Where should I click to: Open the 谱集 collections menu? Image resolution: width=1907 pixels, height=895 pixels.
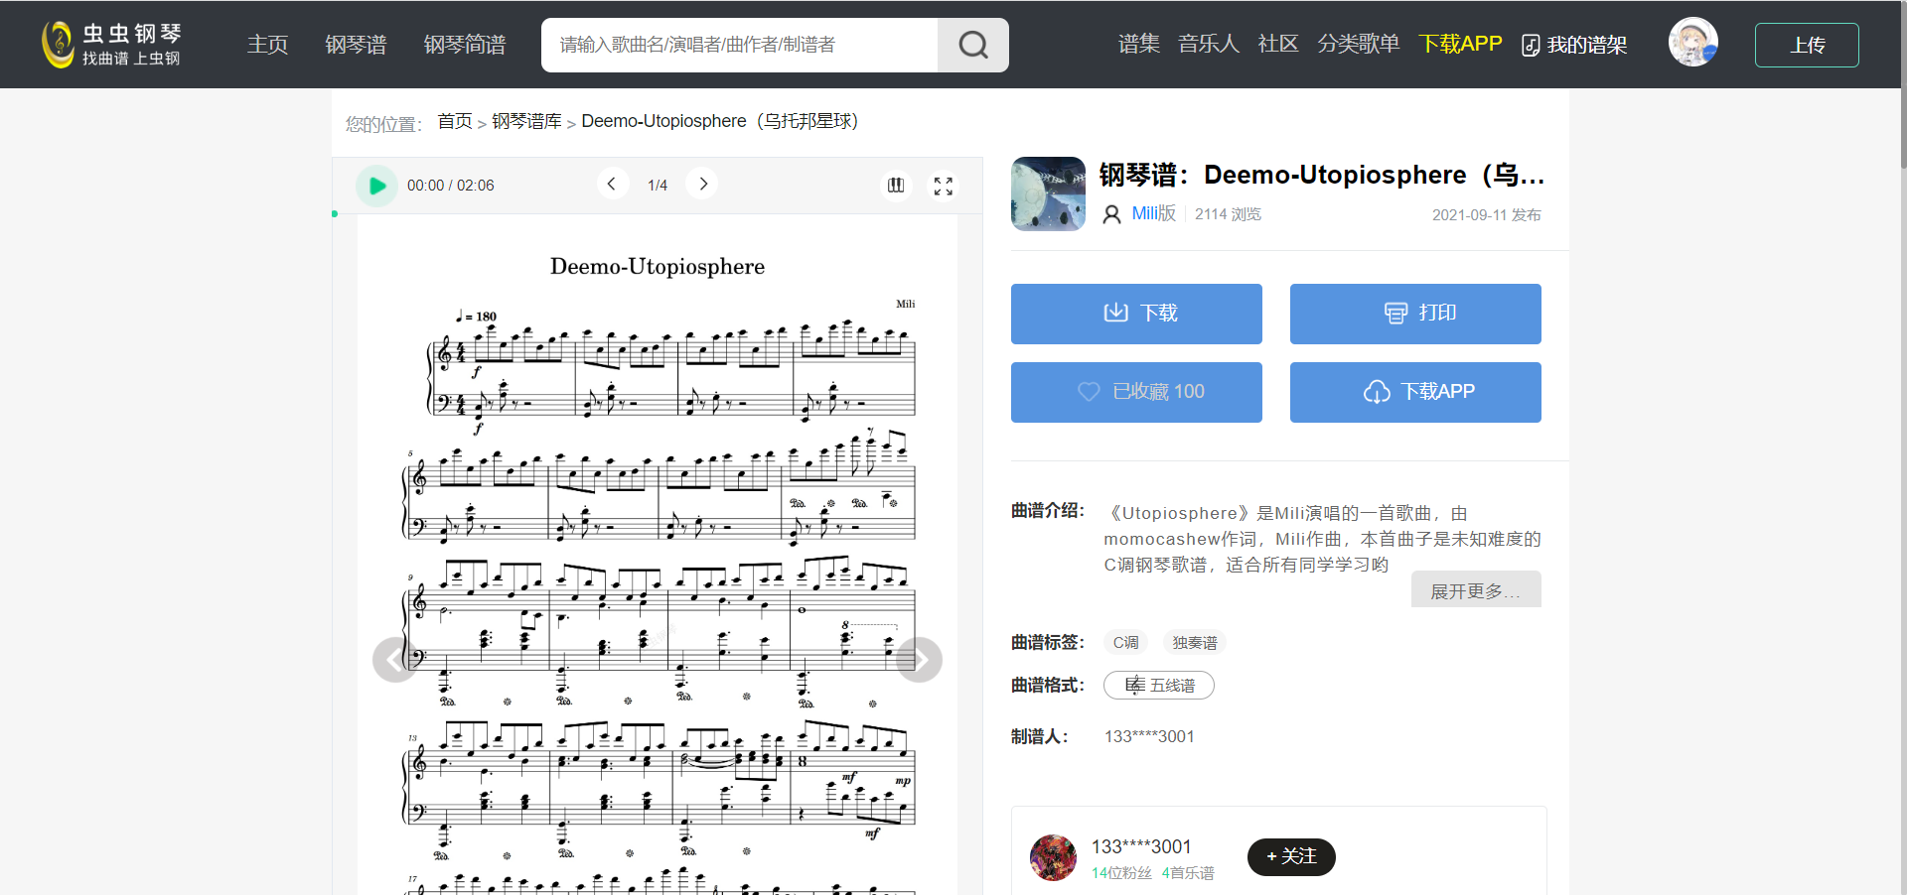(x=1139, y=44)
